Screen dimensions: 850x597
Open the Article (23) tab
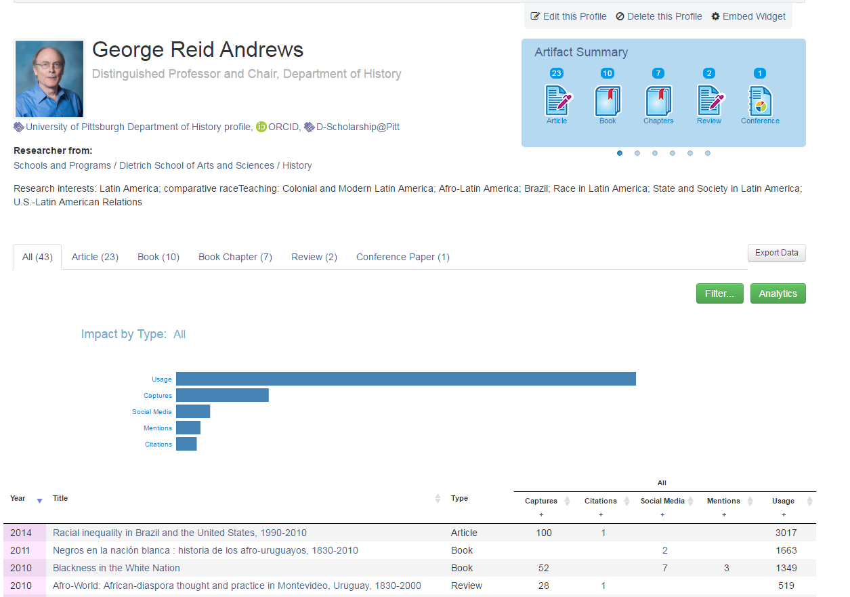94,256
